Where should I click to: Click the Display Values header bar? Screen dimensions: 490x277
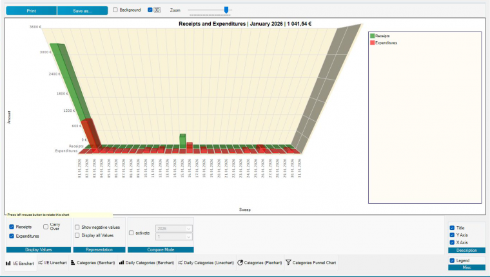pyautogui.click(x=39, y=249)
